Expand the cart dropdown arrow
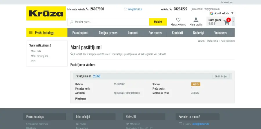261x129 pixels. [233, 22]
